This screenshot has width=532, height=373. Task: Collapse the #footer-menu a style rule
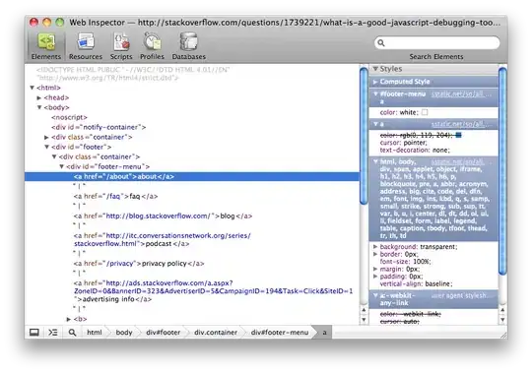tap(375, 93)
